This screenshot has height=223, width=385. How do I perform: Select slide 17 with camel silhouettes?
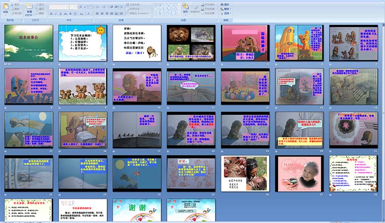pos(137,130)
